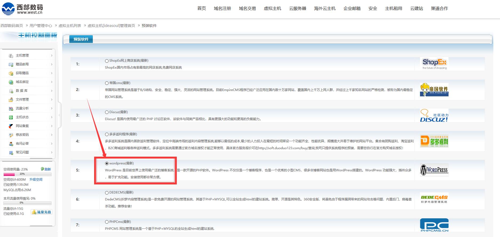Open 主机租用 in the top navigation

pyautogui.click(x=394, y=9)
